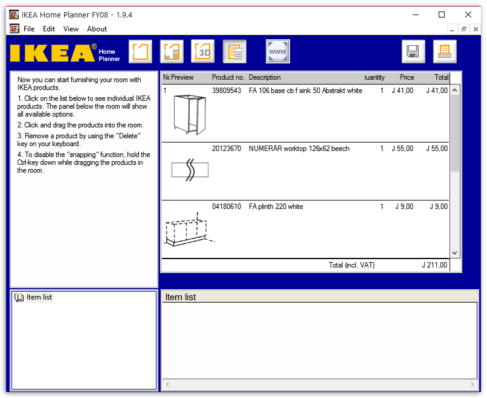This screenshot has width=487, height=398.
Task: Select the NUMERÄR worktop 126x62 beech row
Action: coord(298,149)
